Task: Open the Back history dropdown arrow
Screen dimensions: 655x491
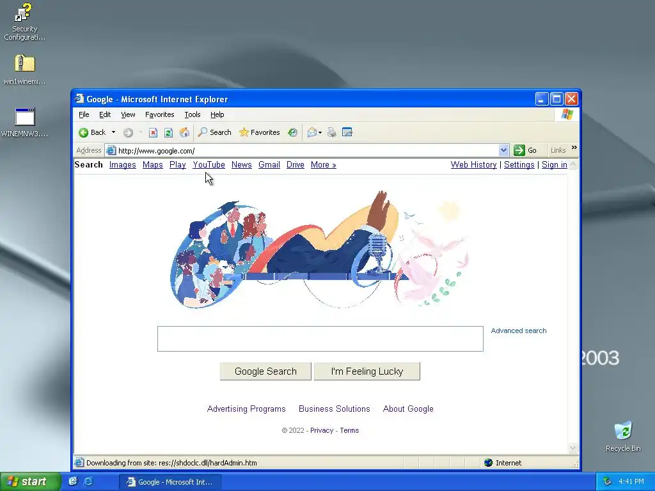Action: coord(113,132)
